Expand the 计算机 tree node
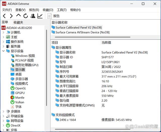Screen dimensions: 161x132 [x=3, y=32]
